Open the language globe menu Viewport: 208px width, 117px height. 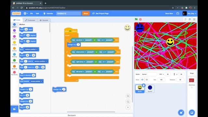pos(26,13)
